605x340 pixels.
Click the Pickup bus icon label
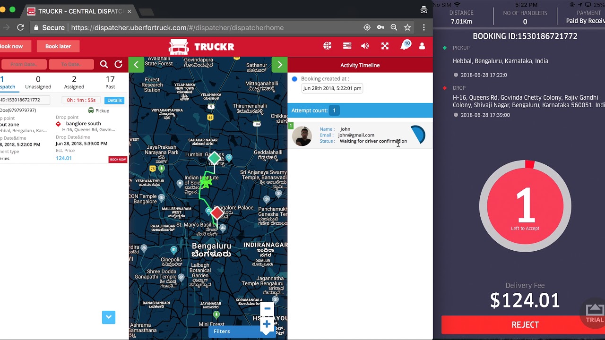99,110
